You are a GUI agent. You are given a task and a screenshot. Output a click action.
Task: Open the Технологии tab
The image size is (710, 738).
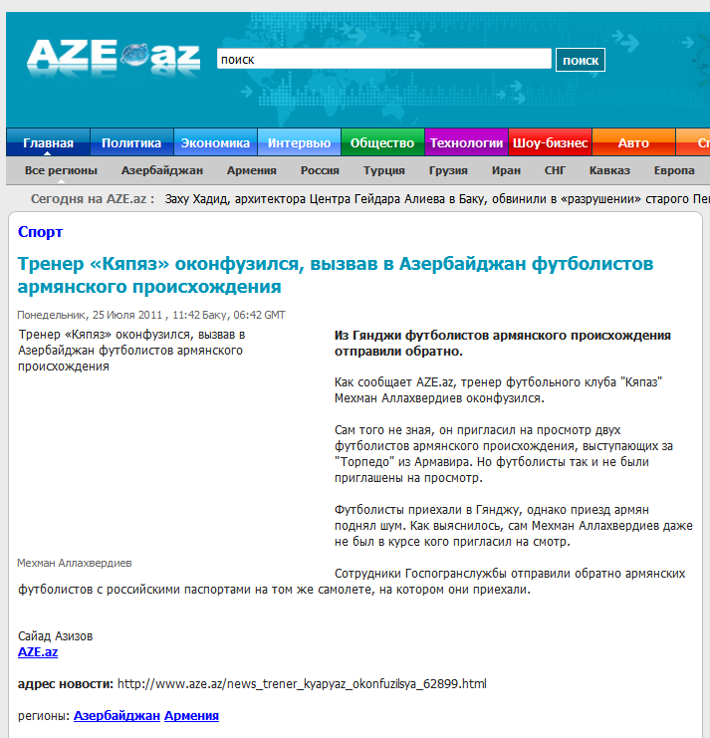tap(466, 142)
